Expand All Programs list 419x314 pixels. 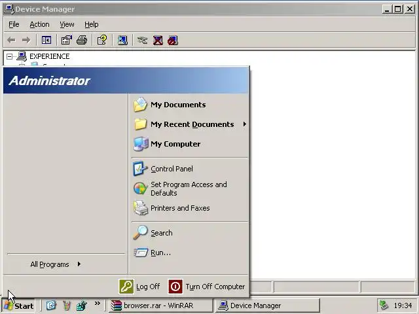click(56, 264)
